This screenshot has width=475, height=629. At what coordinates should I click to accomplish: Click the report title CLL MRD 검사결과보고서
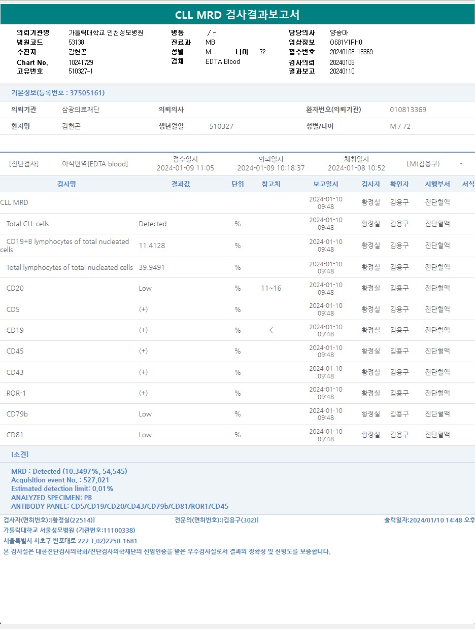[x=237, y=15]
